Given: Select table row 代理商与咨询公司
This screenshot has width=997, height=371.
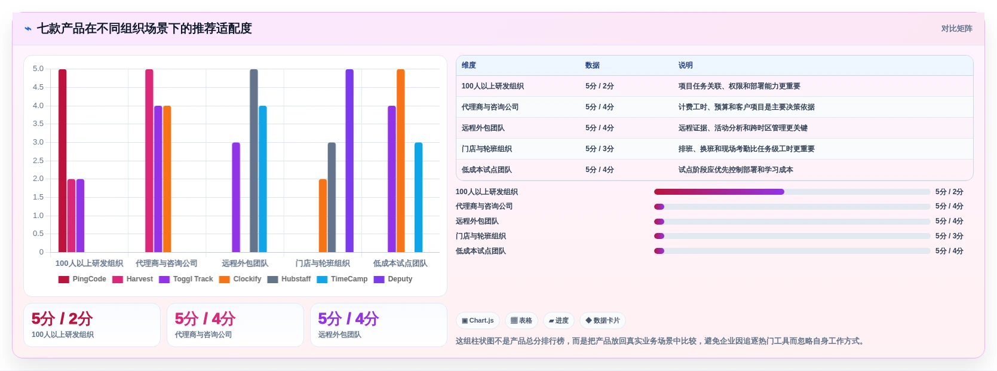Looking at the screenshot, I should 714,108.
